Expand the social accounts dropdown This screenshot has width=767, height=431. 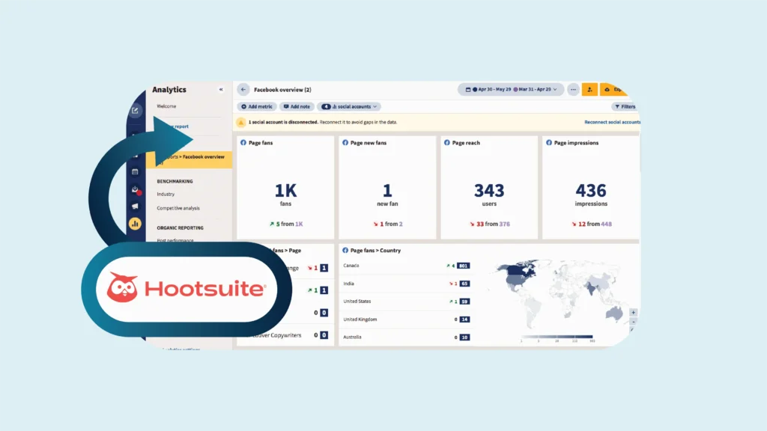click(349, 107)
